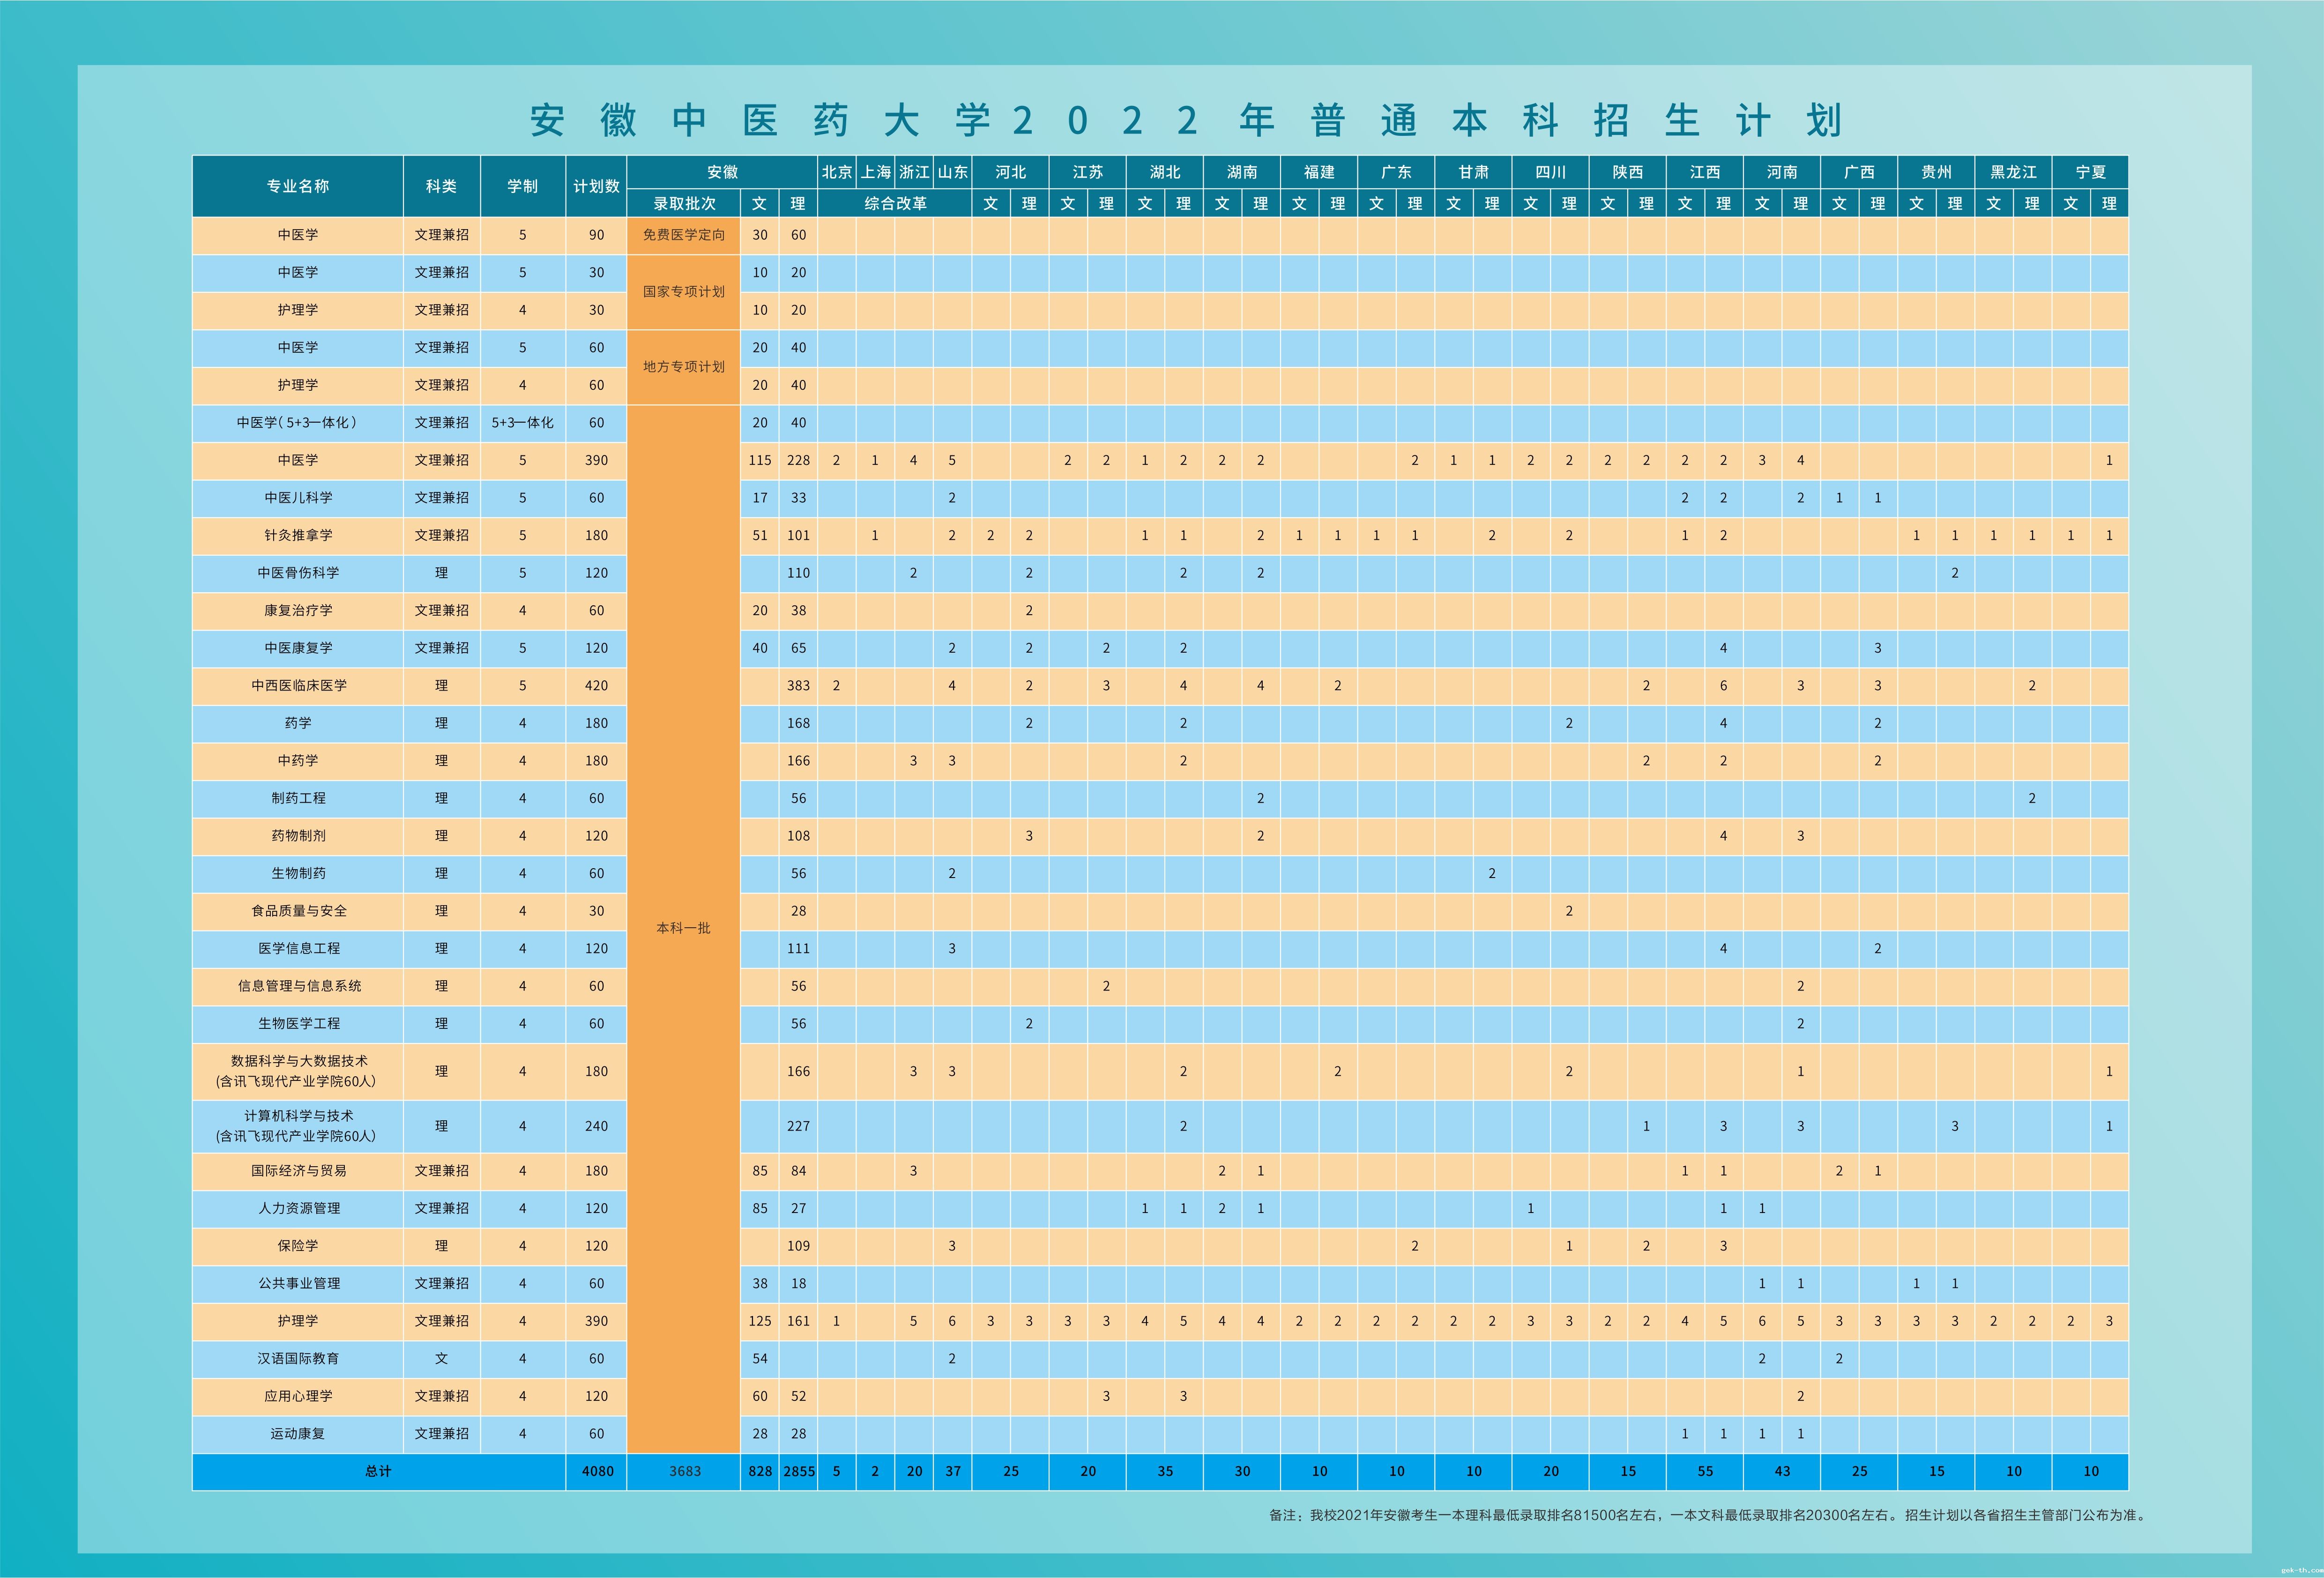Click the 免费医学定向 batch cell

point(684,235)
